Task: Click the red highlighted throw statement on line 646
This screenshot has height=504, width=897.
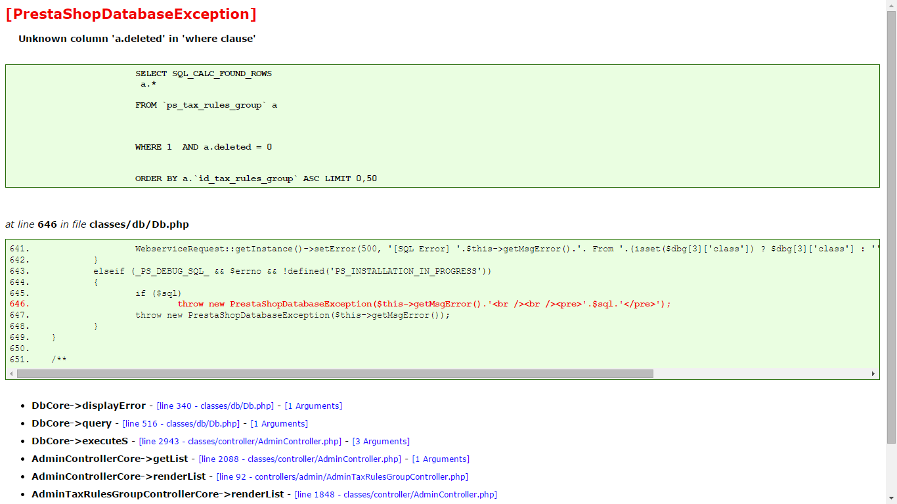Action: pyautogui.click(x=424, y=304)
